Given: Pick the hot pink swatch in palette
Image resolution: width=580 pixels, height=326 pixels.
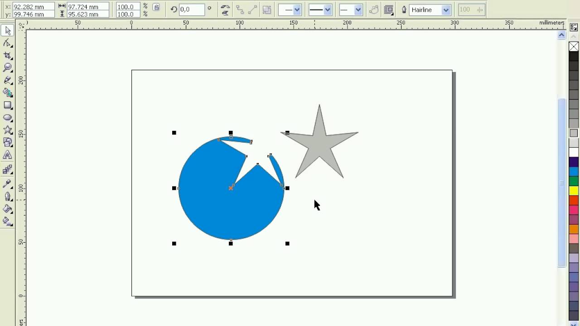Looking at the screenshot, I should pos(574,210).
